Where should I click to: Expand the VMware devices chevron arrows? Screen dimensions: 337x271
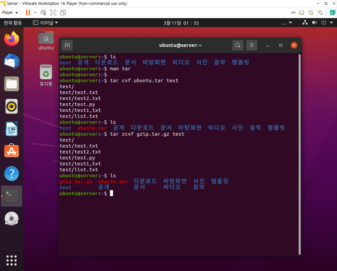point(293,13)
